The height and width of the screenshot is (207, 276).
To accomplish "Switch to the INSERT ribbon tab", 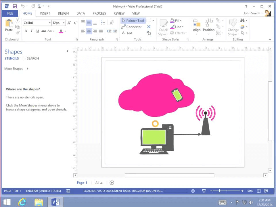I will coord(45,13).
